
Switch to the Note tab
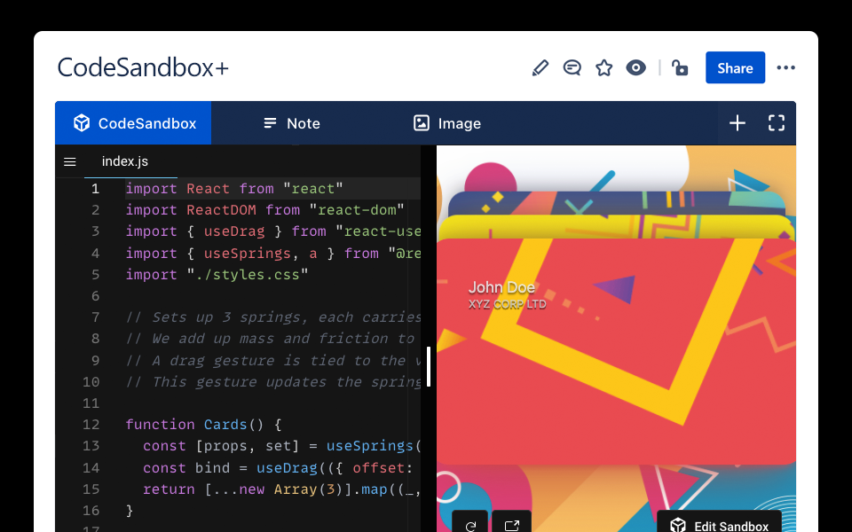(292, 123)
